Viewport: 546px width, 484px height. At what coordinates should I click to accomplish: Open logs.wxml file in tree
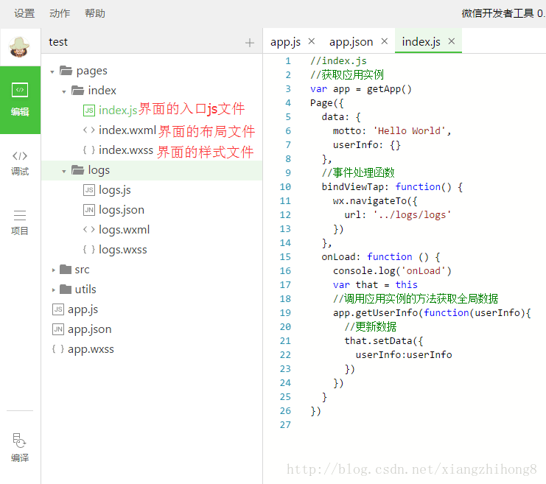(x=124, y=230)
